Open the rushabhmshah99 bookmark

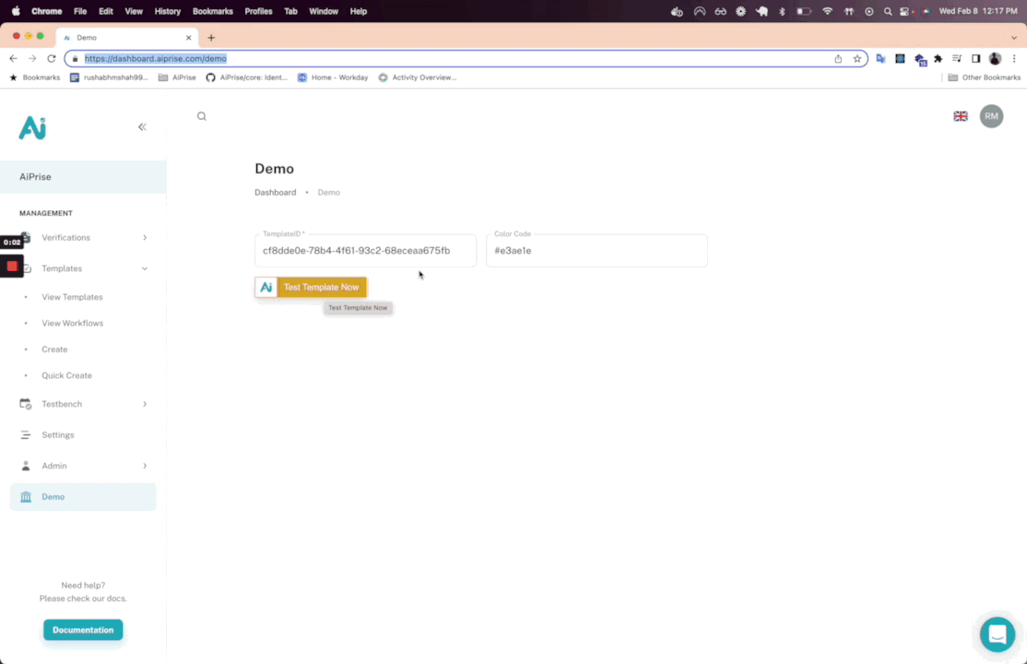point(109,77)
